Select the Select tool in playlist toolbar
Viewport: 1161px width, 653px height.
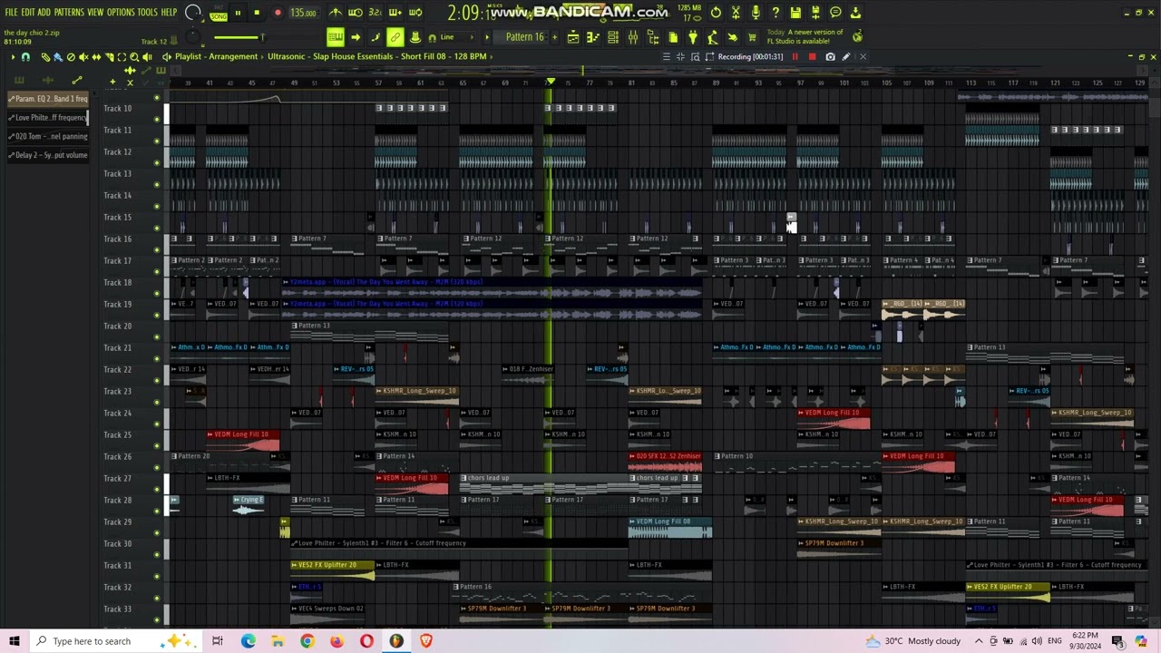[x=122, y=57]
